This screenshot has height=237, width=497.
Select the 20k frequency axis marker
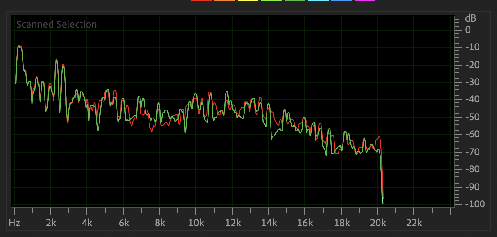coord(378,223)
